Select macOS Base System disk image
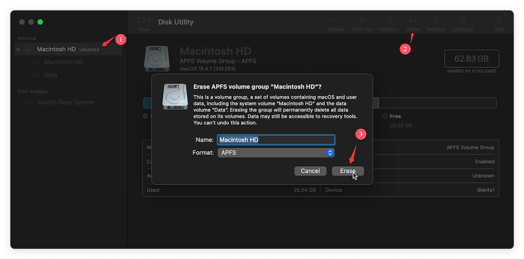 65,102
